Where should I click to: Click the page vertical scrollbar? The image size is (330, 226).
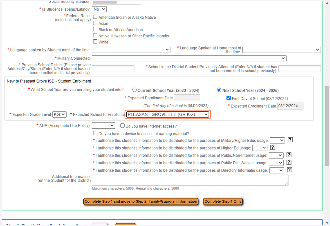(327, 126)
